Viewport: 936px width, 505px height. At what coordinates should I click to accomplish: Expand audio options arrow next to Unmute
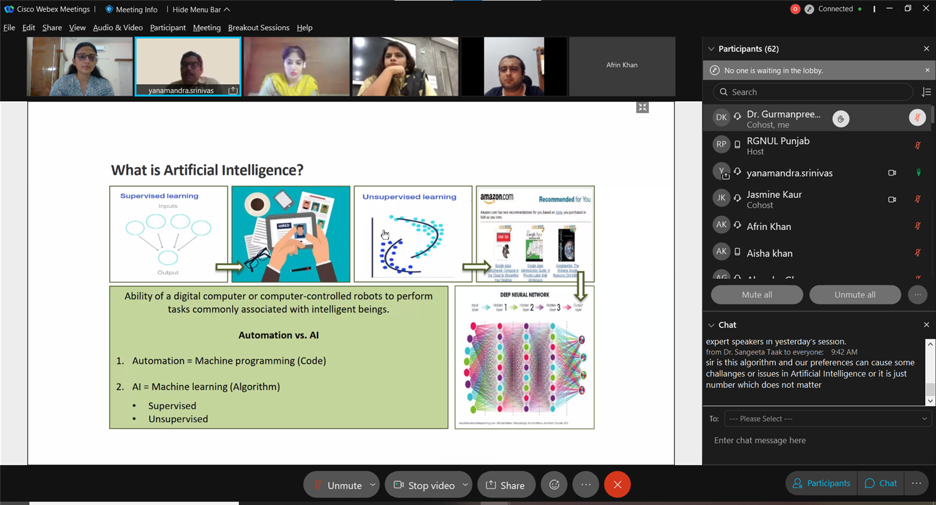click(372, 485)
